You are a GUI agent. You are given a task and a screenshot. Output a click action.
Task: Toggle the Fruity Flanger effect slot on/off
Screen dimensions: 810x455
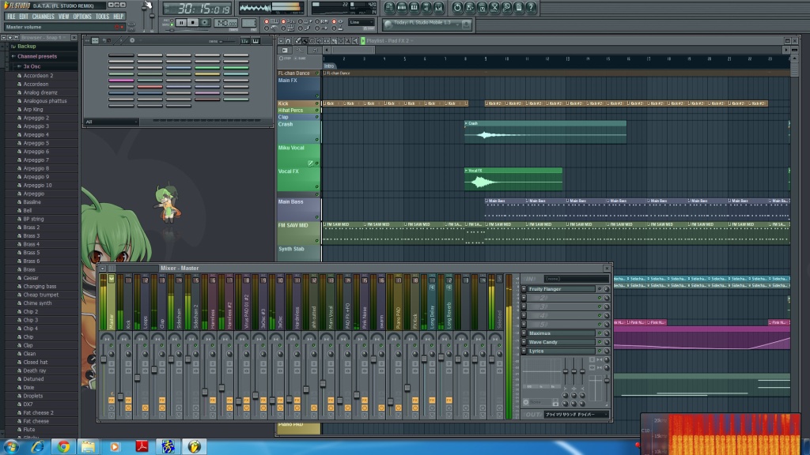(600, 289)
